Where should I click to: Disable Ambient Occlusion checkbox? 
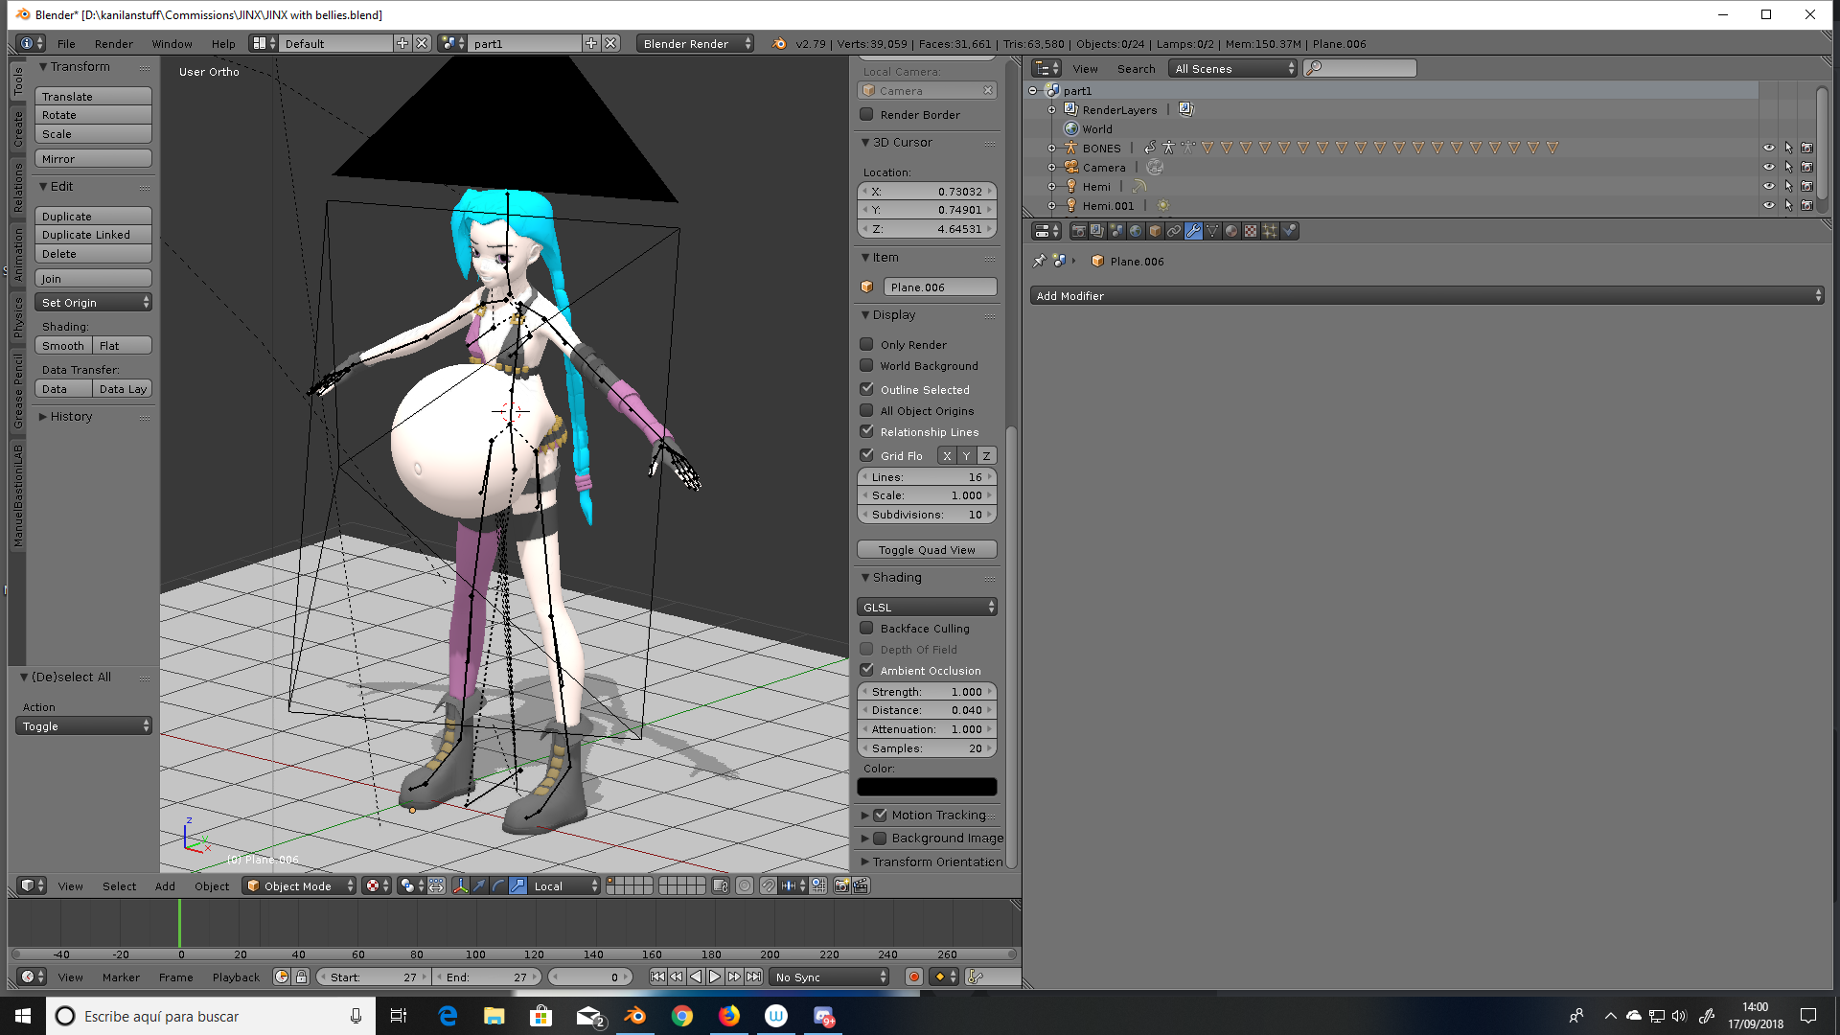pos(866,670)
